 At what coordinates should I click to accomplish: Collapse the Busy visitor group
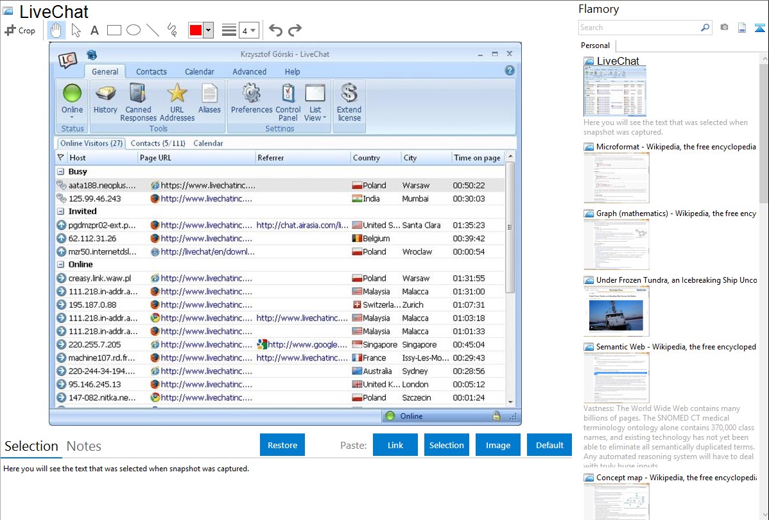61,172
